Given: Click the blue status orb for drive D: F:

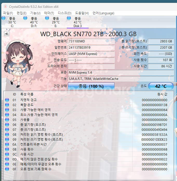Looking at the screenshot, I should [x=25, y=18].
